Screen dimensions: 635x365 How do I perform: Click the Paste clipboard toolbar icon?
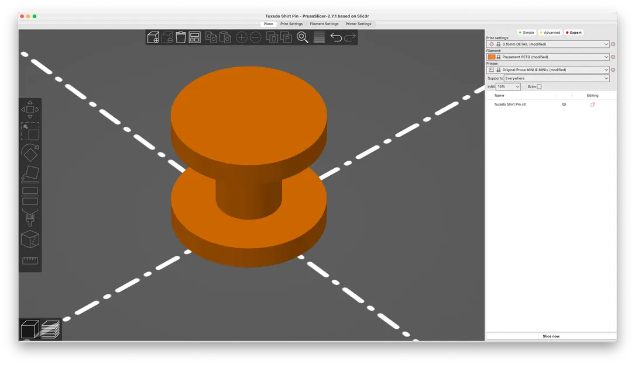pos(225,37)
